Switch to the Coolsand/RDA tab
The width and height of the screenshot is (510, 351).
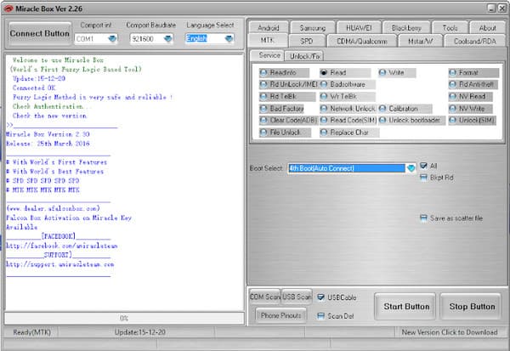click(475, 41)
